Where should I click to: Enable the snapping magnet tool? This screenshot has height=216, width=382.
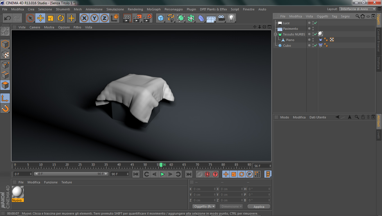pos(5,108)
